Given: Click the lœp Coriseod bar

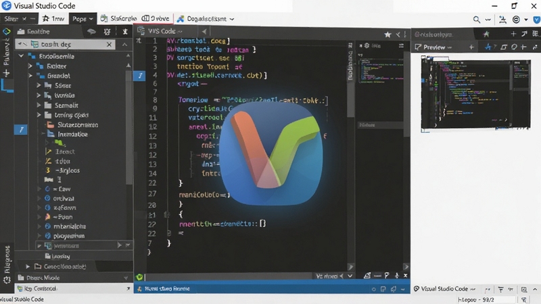Looking at the screenshot, I should [x=73, y=288].
